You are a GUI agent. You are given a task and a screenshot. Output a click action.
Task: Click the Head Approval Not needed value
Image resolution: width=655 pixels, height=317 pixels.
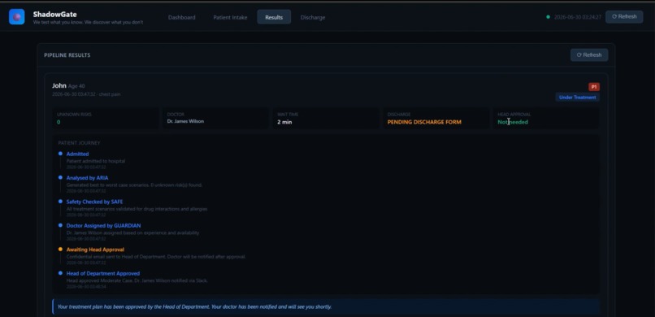513,122
